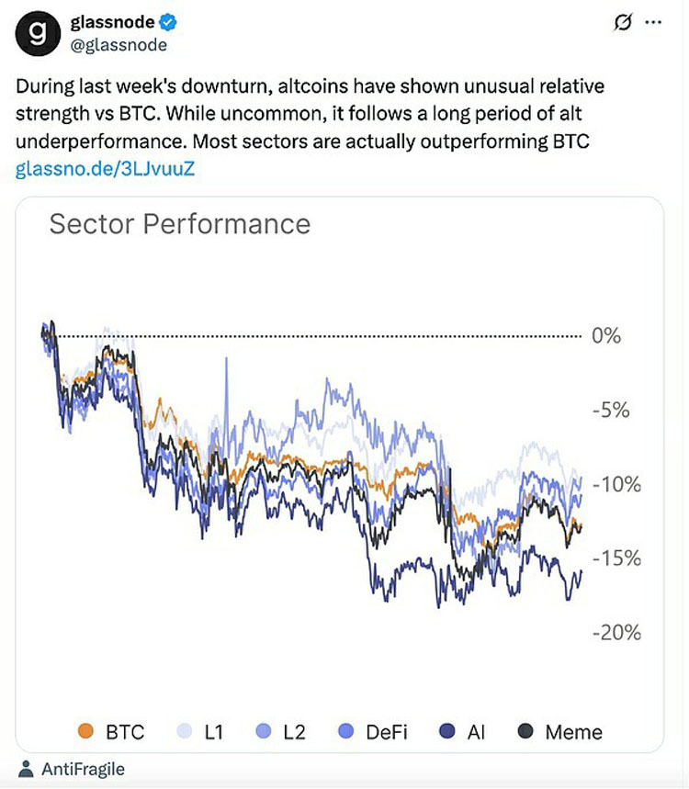
Task: Click the blue verified badge
Action: 168,23
